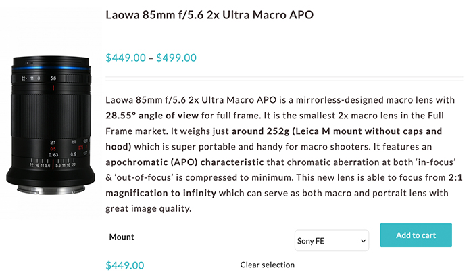Open the Laowa lens product image
The image size is (473, 272).
51,125
